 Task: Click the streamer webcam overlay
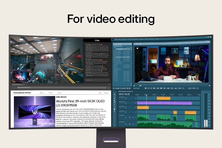tap(22, 76)
